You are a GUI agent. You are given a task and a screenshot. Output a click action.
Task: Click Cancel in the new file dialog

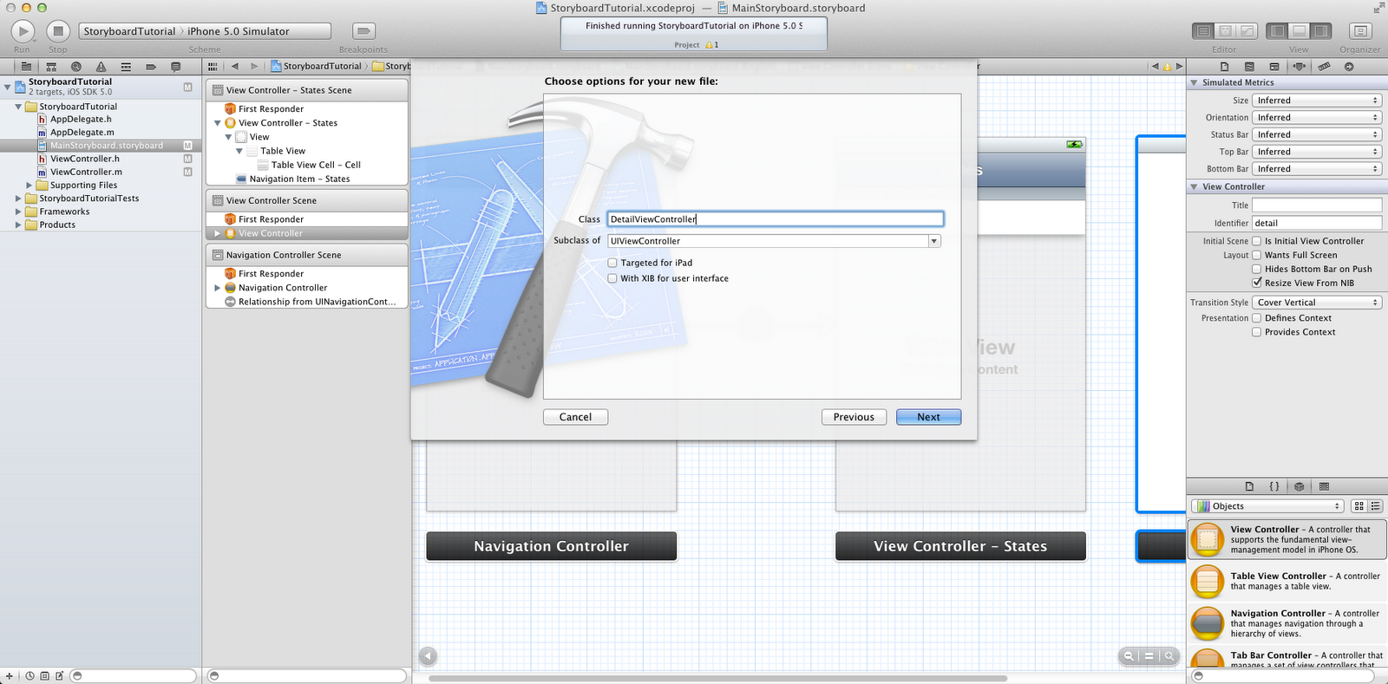pyautogui.click(x=575, y=417)
